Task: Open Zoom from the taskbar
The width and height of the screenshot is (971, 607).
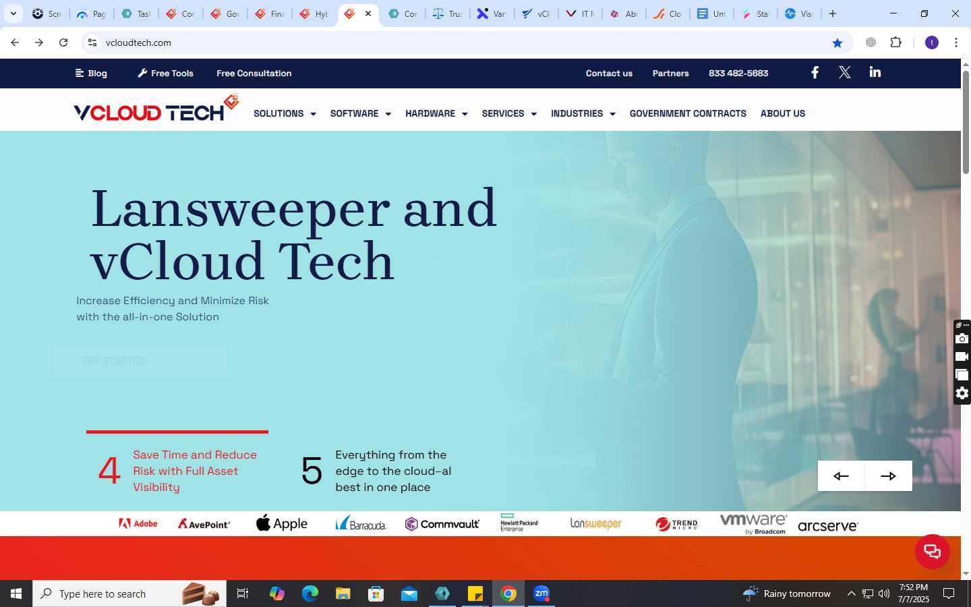Action: pyautogui.click(x=541, y=594)
